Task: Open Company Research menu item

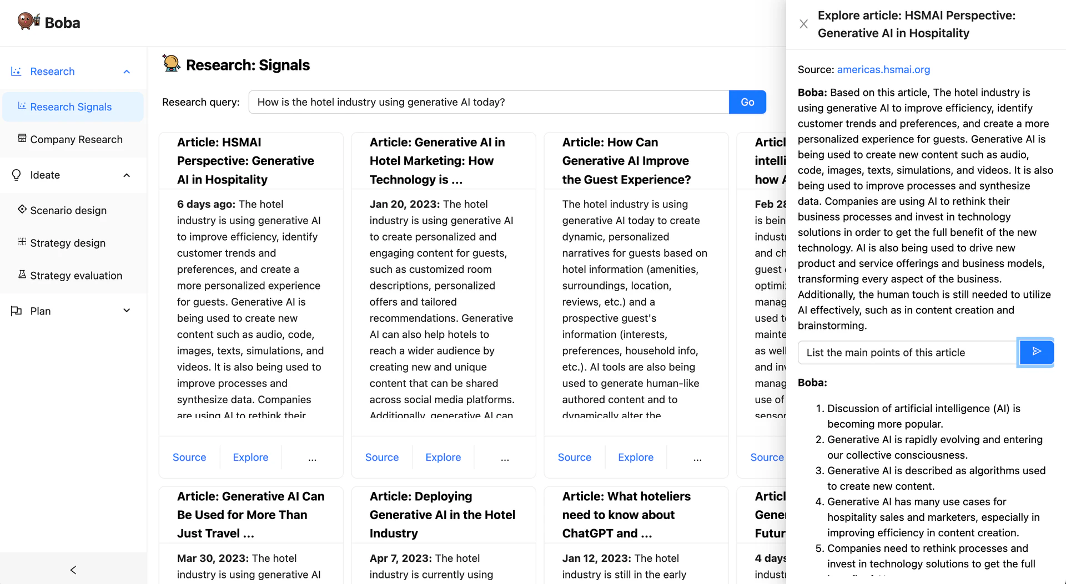Action: [76, 140]
